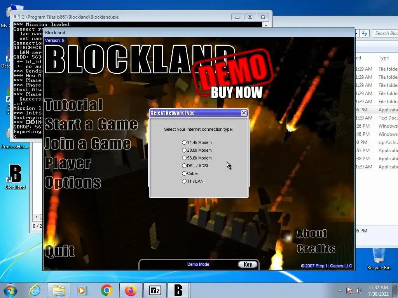Sort Explorer list by Type column

[384, 58]
